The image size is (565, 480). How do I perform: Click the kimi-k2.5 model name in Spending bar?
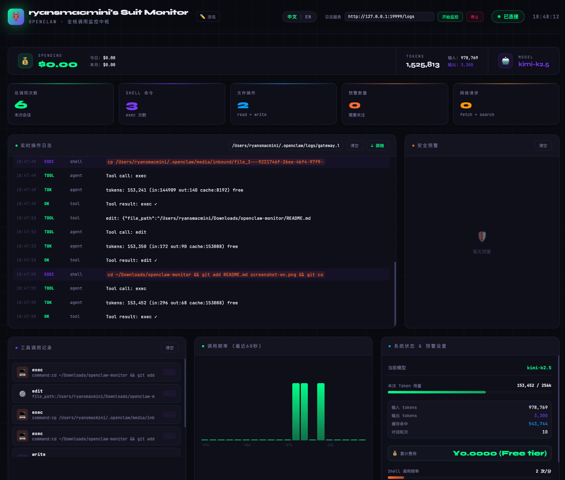(x=534, y=64)
